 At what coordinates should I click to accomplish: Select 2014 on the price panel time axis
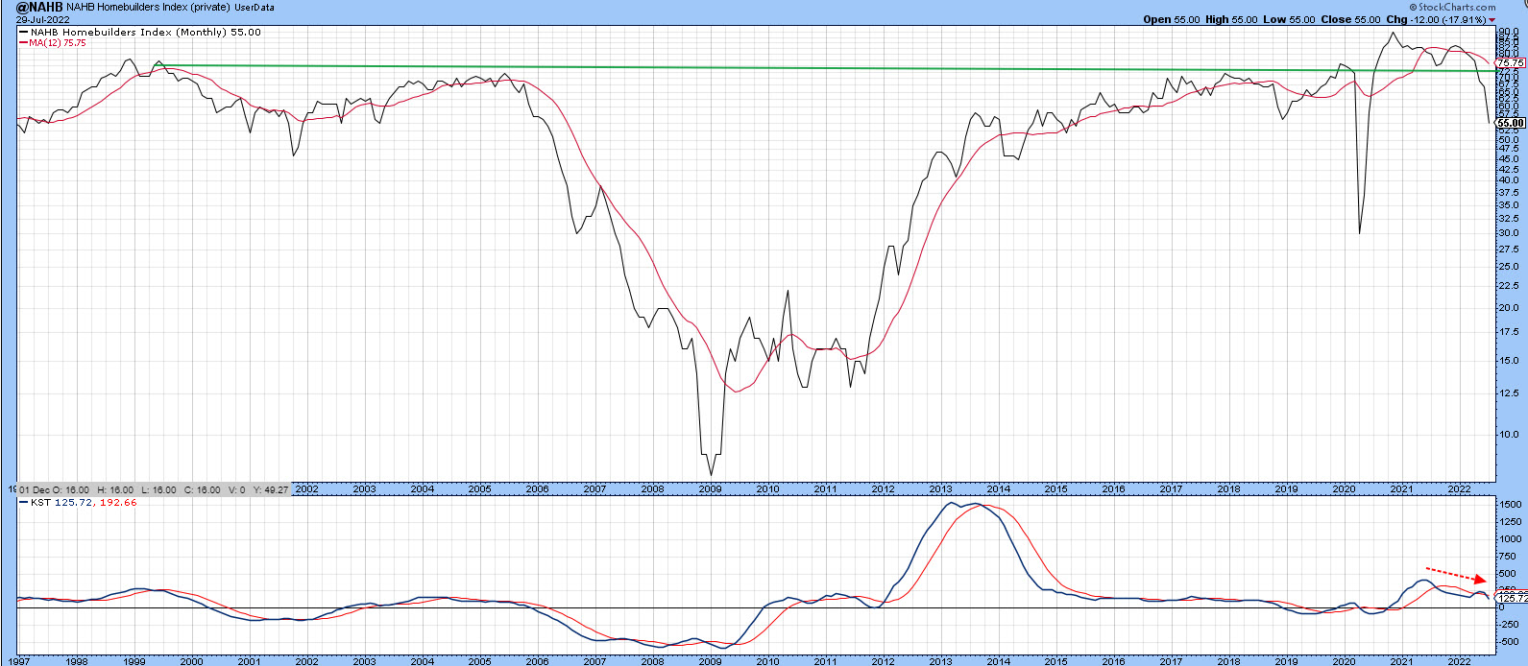click(998, 489)
